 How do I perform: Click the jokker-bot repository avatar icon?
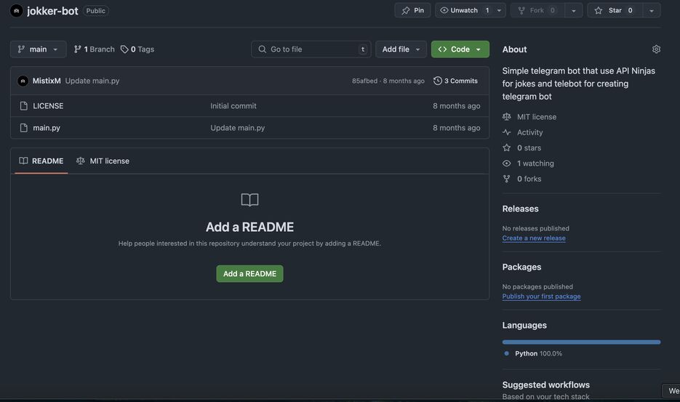[17, 11]
